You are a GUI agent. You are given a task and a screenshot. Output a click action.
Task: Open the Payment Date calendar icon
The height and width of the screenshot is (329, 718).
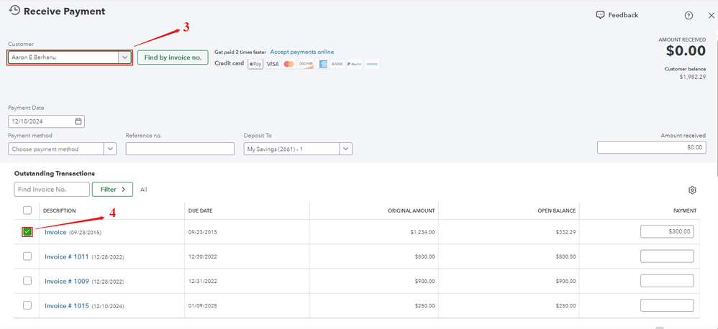(78, 121)
